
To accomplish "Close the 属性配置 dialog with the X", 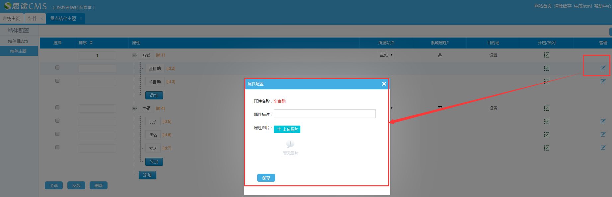I will [384, 84].
